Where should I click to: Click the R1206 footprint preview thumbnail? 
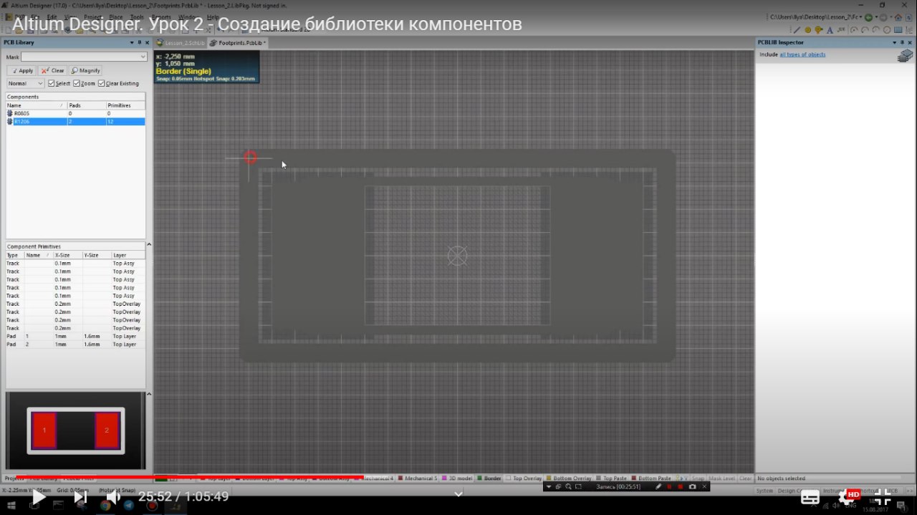76,430
